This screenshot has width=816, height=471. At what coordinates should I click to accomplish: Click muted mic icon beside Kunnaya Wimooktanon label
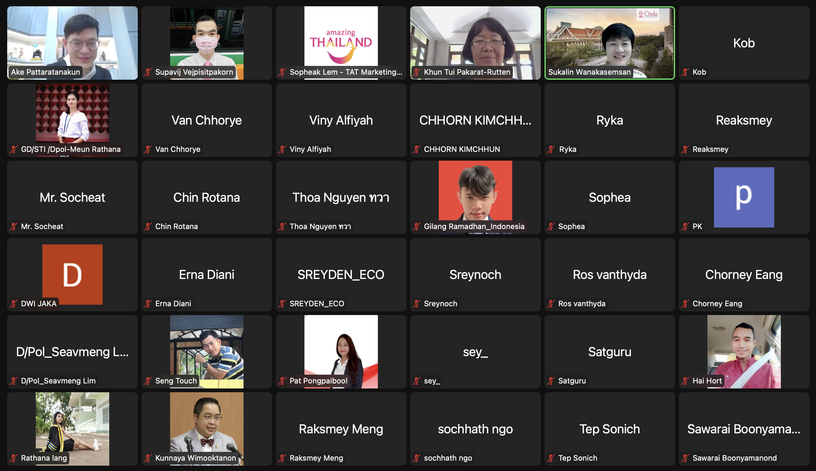tap(148, 458)
